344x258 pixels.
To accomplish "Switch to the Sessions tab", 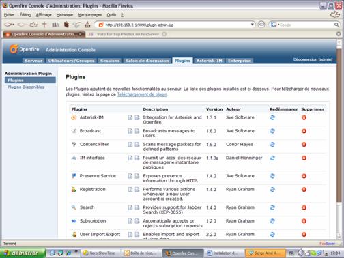I will (x=110, y=61).
